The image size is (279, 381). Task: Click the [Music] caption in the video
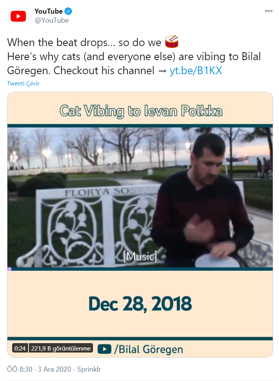click(x=140, y=256)
